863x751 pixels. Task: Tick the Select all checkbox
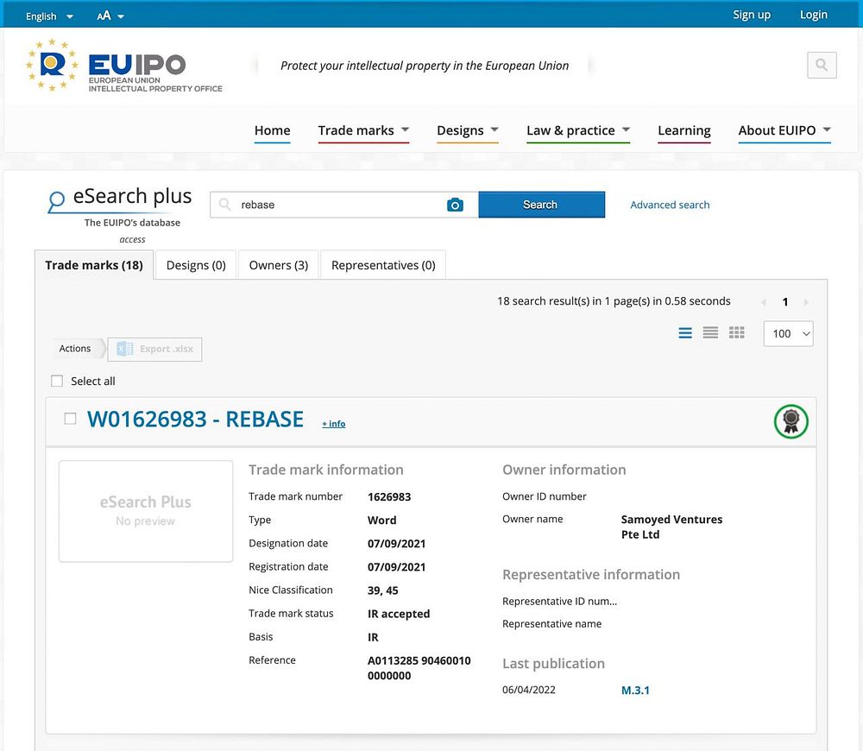(x=57, y=381)
